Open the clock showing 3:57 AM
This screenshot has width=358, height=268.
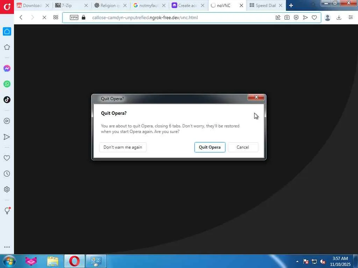point(340,261)
